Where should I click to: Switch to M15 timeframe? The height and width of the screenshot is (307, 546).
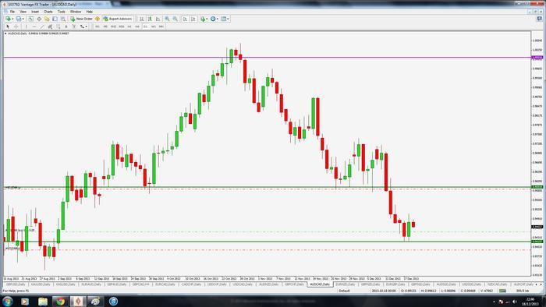(x=113, y=26)
